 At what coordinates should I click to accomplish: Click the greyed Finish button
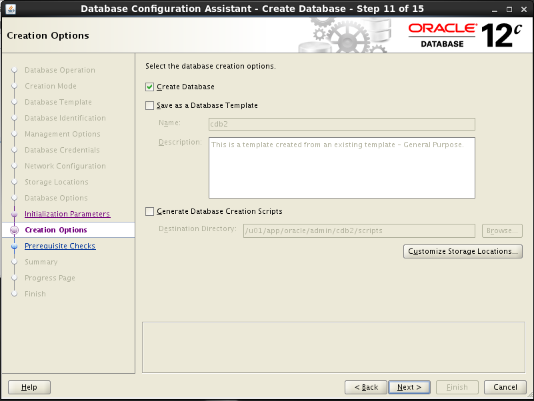[457, 388]
